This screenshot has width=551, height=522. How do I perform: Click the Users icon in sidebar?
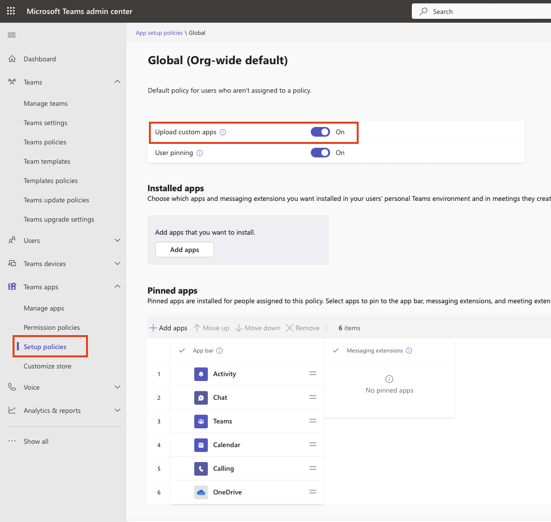point(12,240)
